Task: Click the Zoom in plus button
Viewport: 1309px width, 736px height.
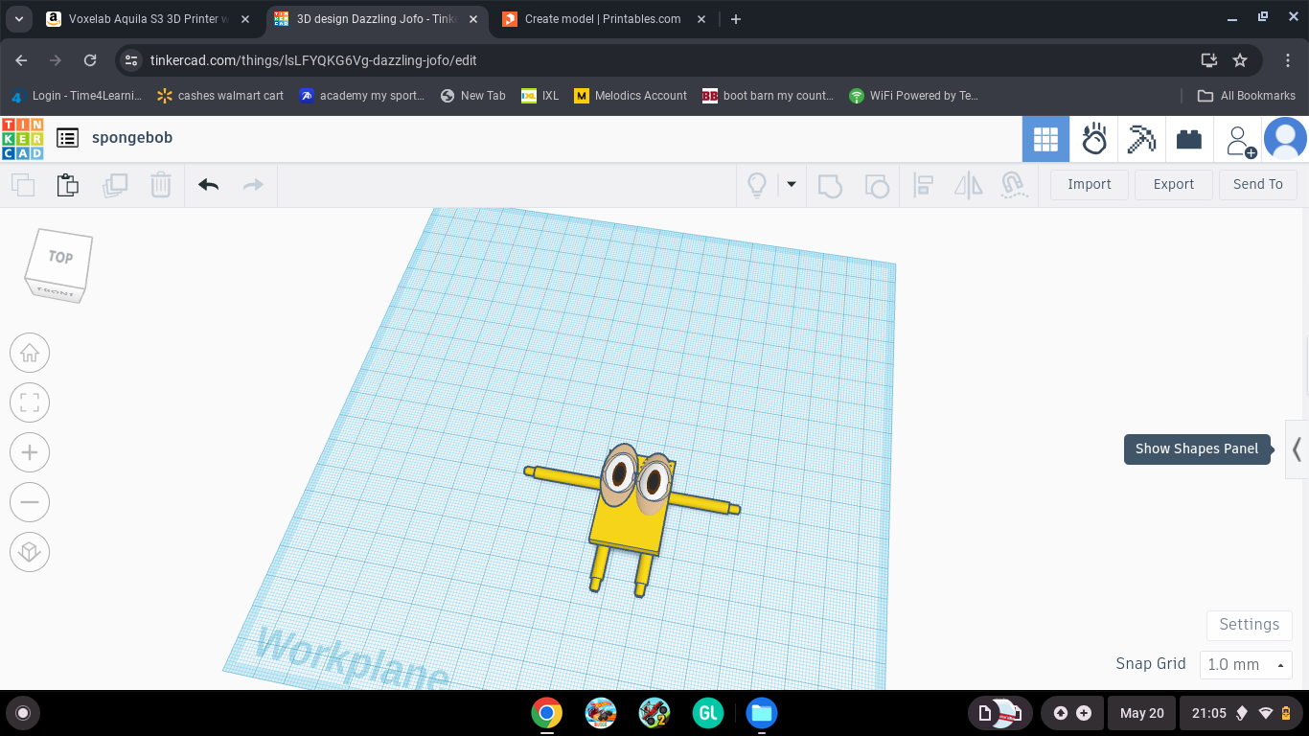Action: [x=30, y=452]
